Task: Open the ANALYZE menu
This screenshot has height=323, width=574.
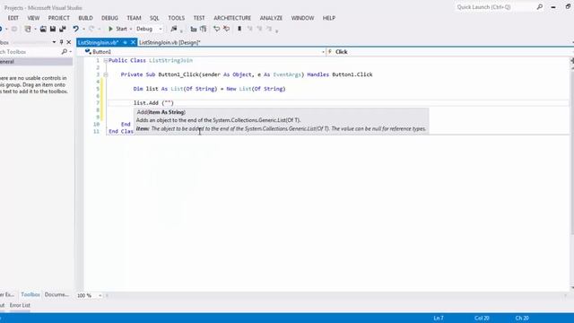Action: coord(271,18)
